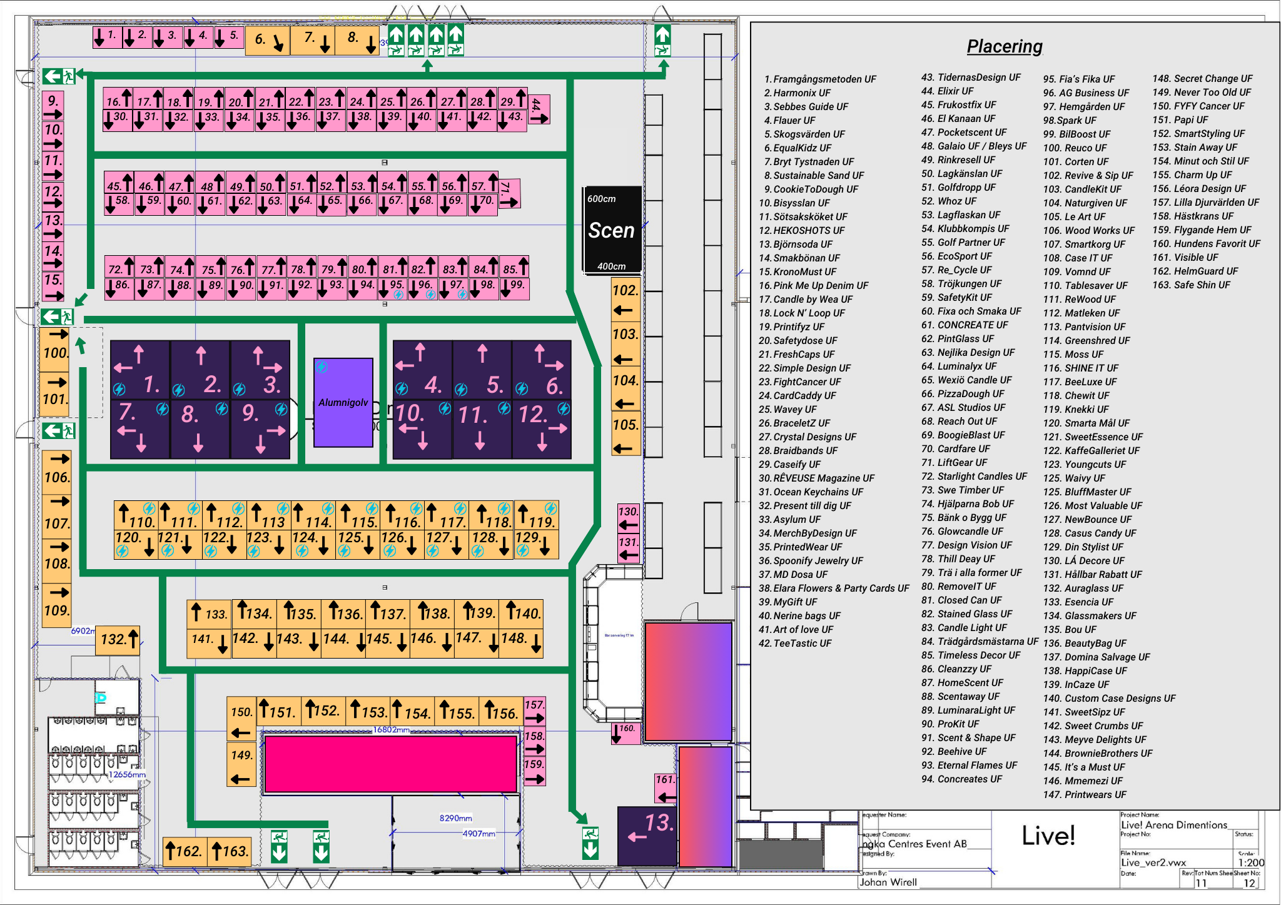
Task: Click orange booth 103
Action: pyautogui.click(x=625, y=345)
